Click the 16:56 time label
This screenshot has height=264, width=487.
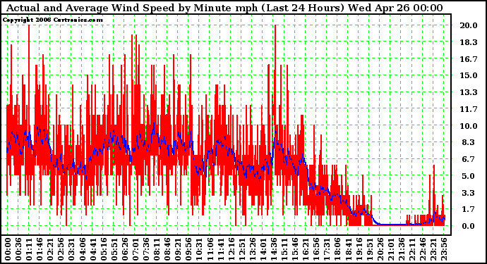point(316,249)
